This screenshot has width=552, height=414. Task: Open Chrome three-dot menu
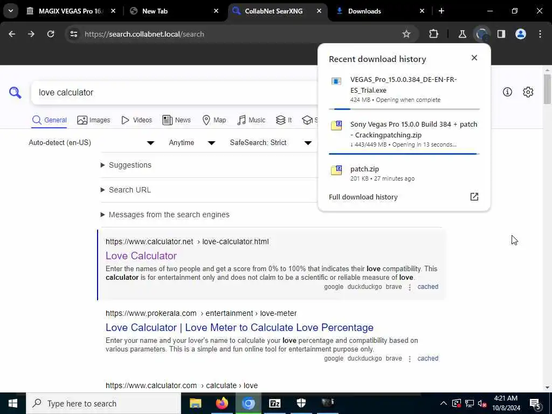click(x=540, y=34)
